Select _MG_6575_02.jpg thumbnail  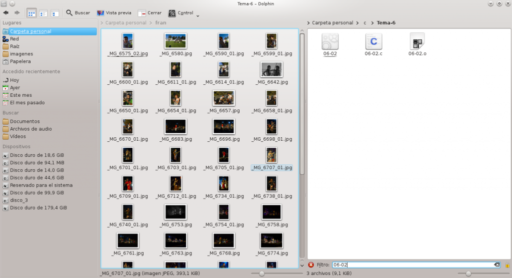click(127, 41)
